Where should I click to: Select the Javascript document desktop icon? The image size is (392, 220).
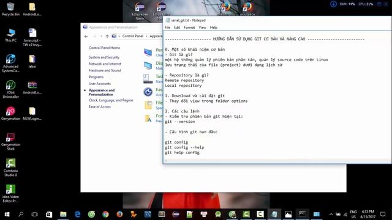(32, 37)
